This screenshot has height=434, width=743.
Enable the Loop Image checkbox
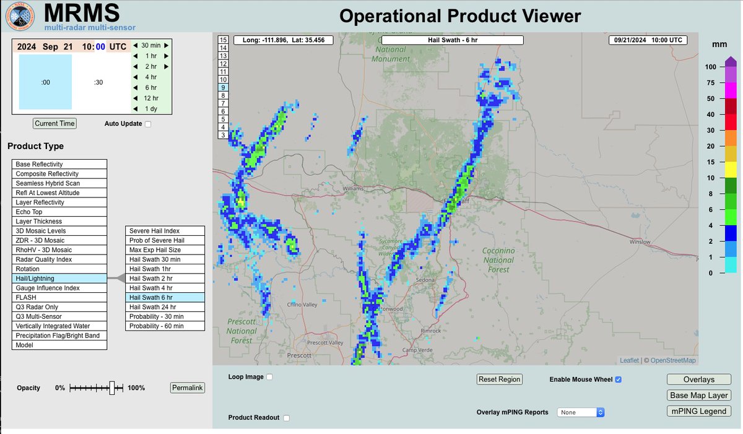[x=271, y=376]
